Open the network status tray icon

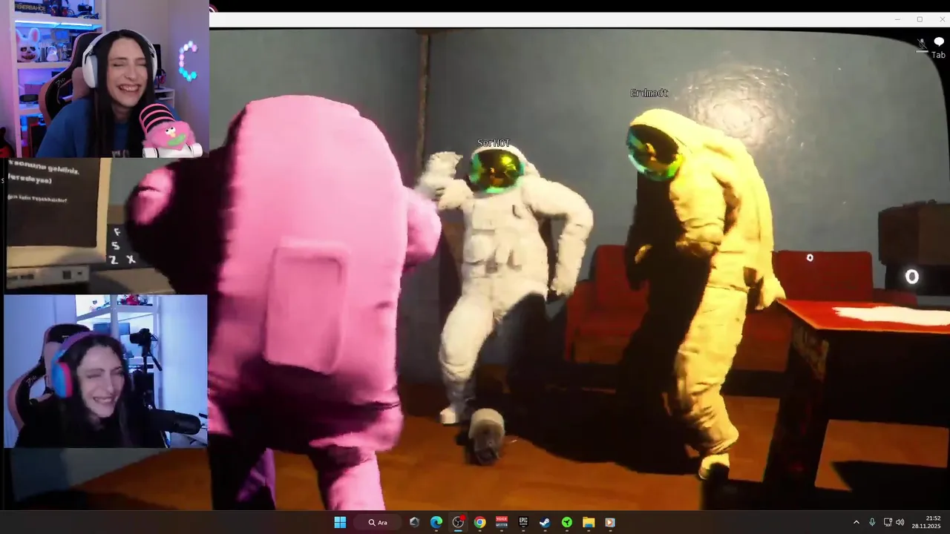(x=888, y=522)
